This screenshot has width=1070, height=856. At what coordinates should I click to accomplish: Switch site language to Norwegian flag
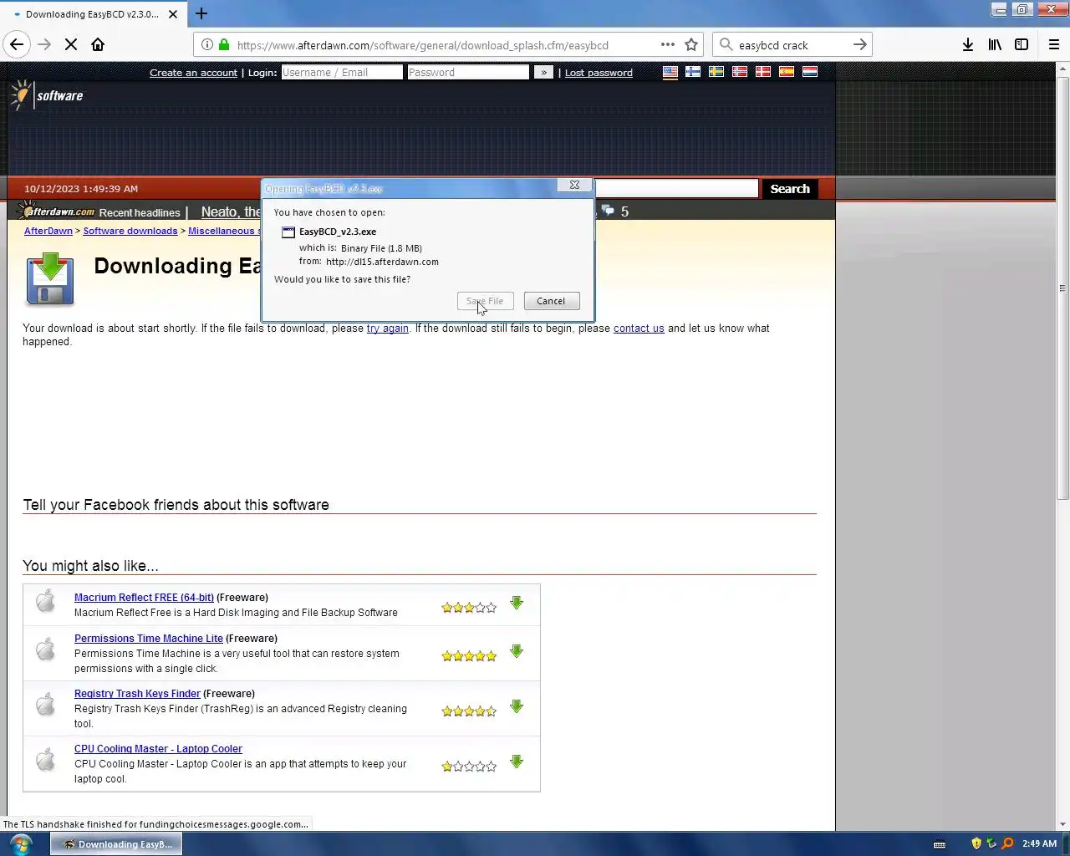point(740,72)
